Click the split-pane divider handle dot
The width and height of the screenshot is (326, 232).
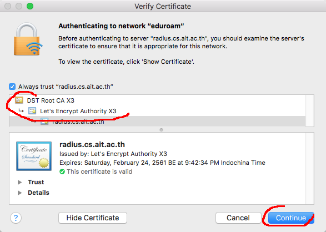162,130
